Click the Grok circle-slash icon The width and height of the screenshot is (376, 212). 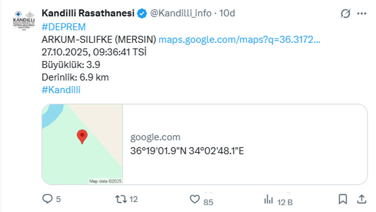[x=345, y=14]
